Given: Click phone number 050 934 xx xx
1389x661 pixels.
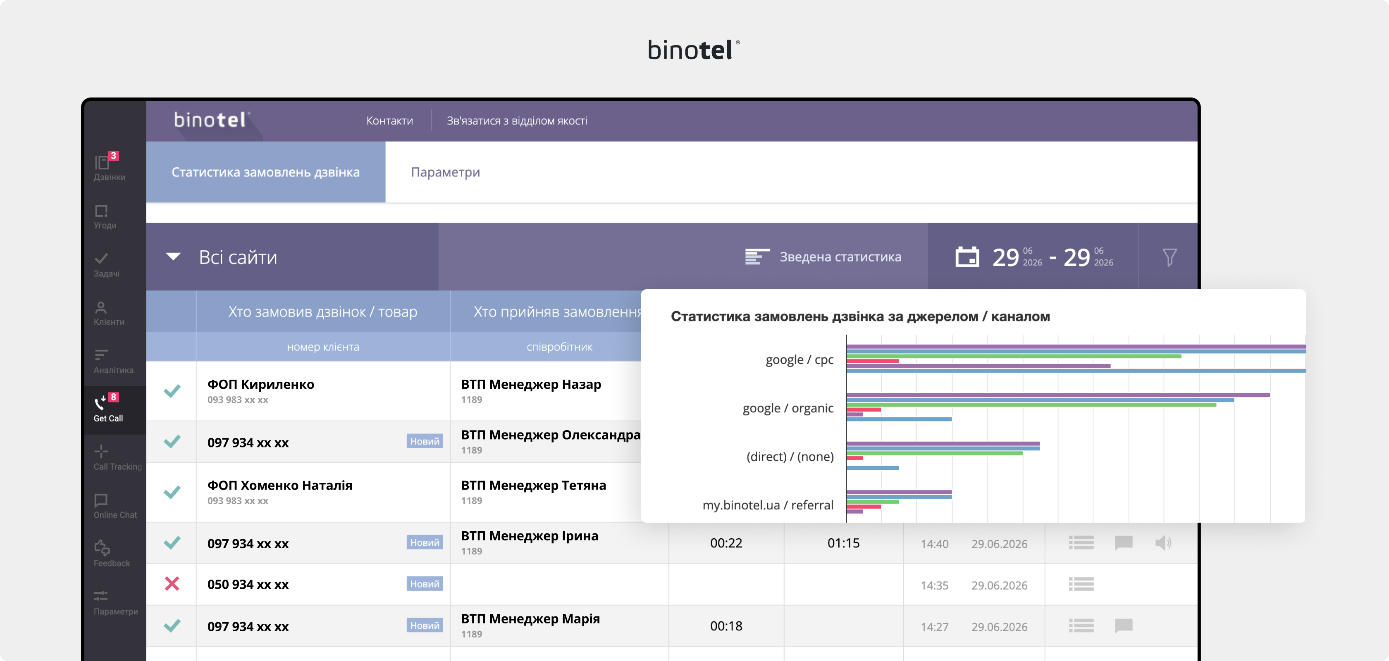Looking at the screenshot, I should pyautogui.click(x=248, y=585).
